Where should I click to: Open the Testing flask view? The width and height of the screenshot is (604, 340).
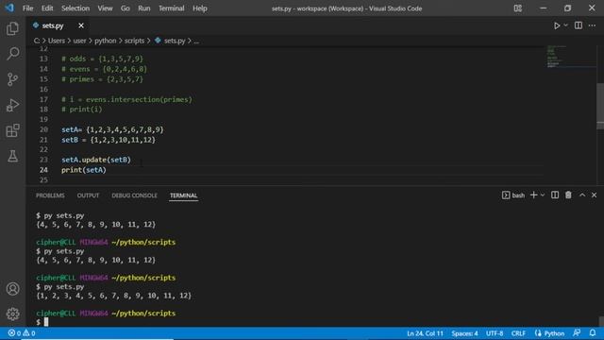coord(12,156)
